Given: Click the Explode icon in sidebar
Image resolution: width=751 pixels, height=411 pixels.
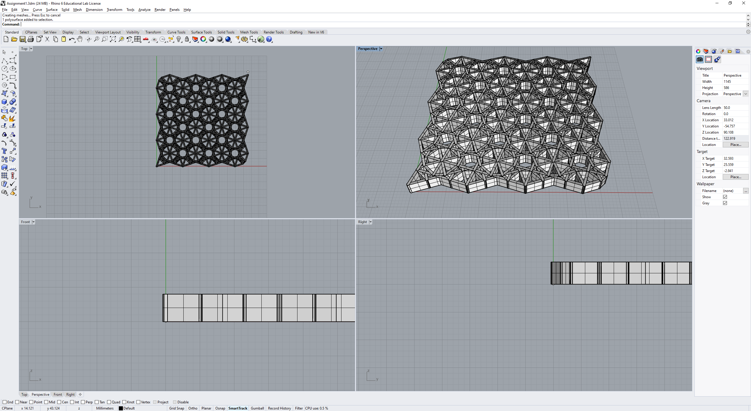Looking at the screenshot, I should [x=13, y=118].
